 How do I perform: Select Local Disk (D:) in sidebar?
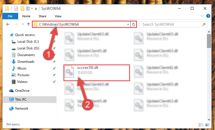tap(28, 48)
